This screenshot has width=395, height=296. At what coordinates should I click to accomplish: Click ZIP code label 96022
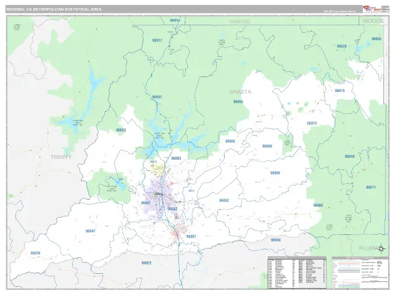[146, 263]
